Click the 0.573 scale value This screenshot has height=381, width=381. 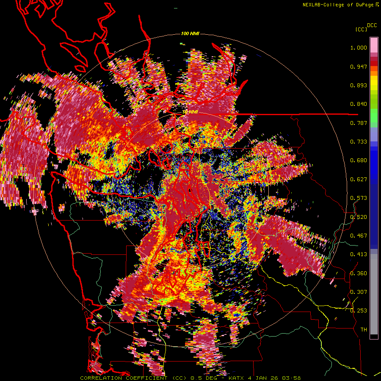pos(359,198)
